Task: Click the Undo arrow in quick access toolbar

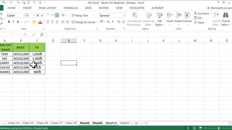Action: point(4,3)
